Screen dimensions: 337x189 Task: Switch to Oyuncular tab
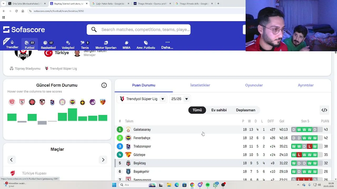[254, 85]
